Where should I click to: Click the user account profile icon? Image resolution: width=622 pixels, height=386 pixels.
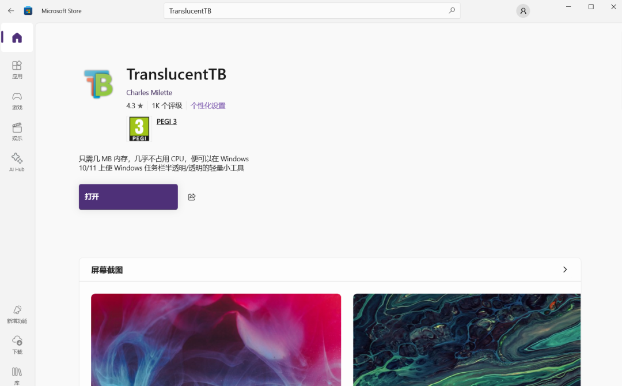(x=523, y=11)
